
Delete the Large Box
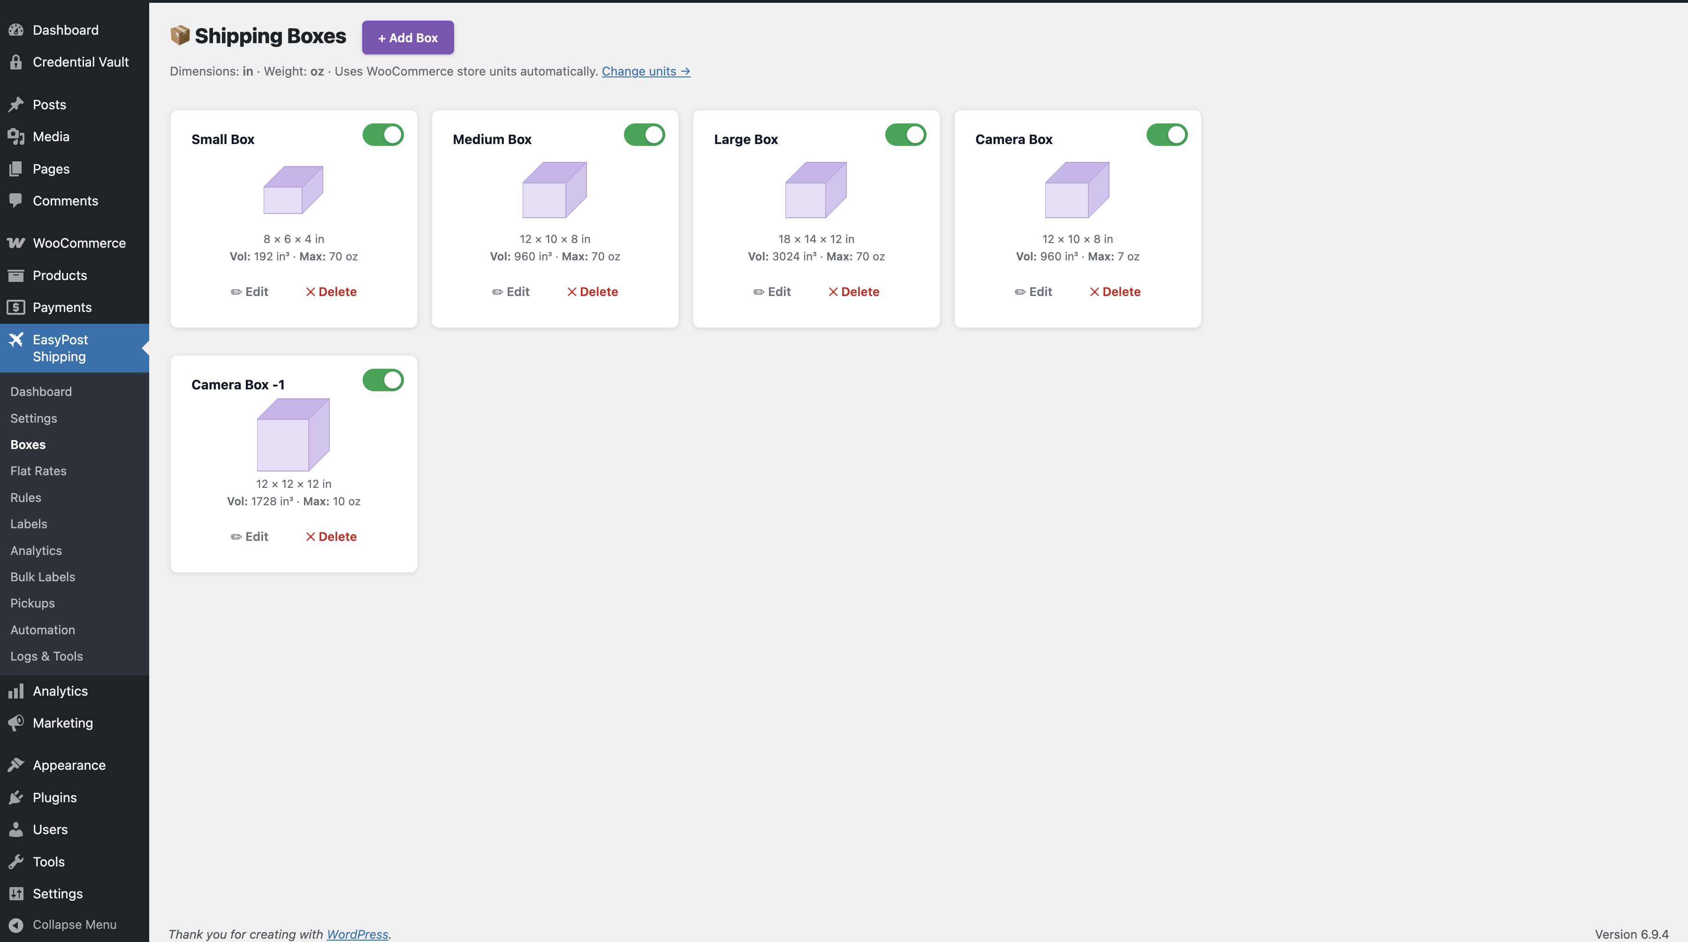(x=854, y=292)
